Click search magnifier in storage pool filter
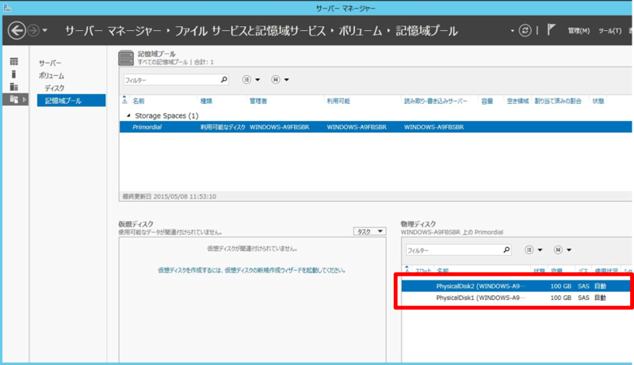Viewport: 634px width, 365px height. [223, 80]
